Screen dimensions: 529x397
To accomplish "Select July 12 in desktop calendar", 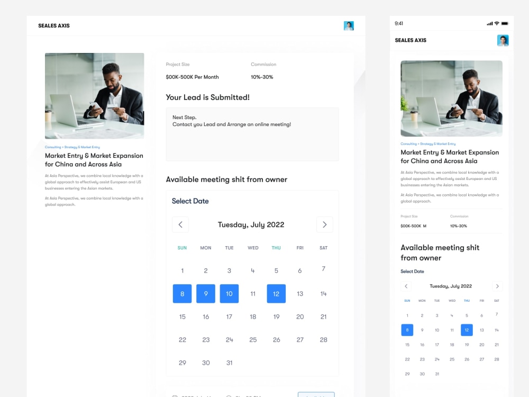I will [276, 294].
